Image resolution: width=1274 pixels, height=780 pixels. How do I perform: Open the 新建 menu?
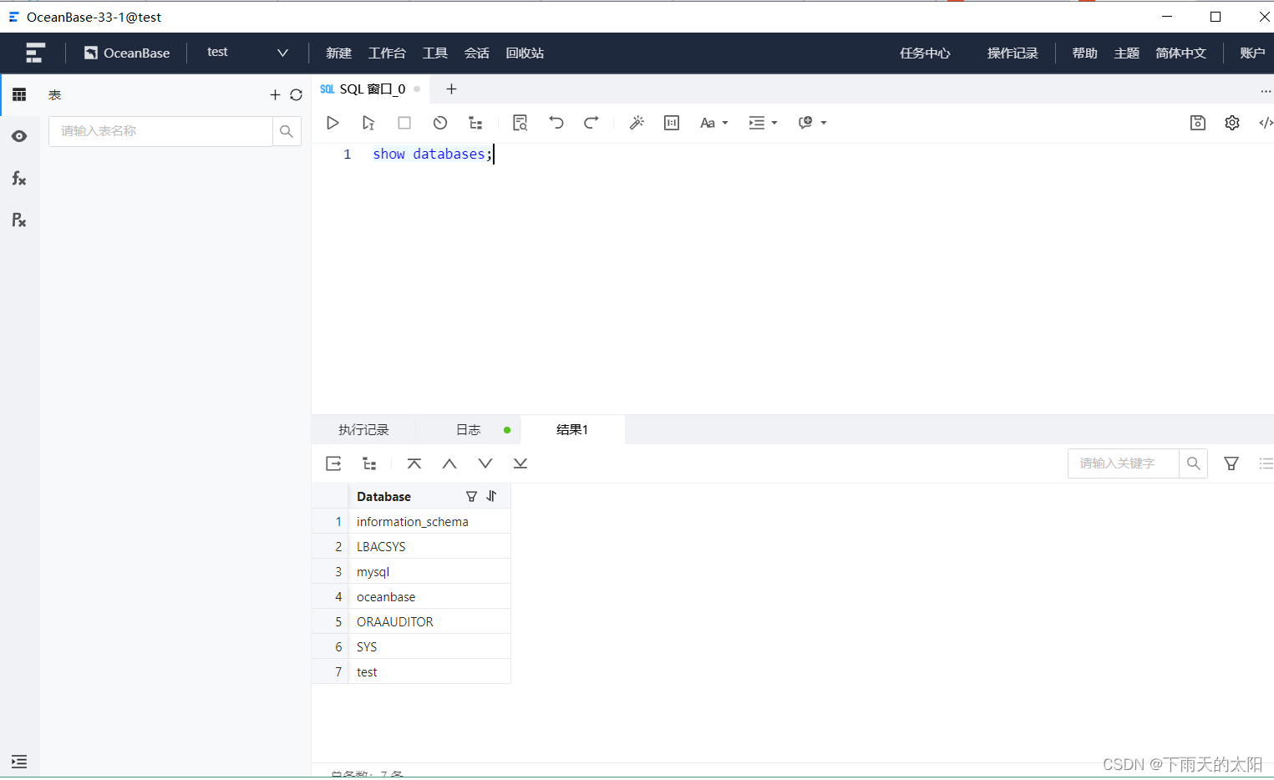click(338, 53)
